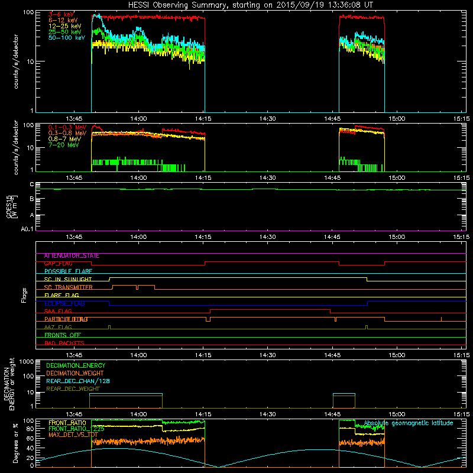Click the "60" tick on the bottom panel axis

30,438
